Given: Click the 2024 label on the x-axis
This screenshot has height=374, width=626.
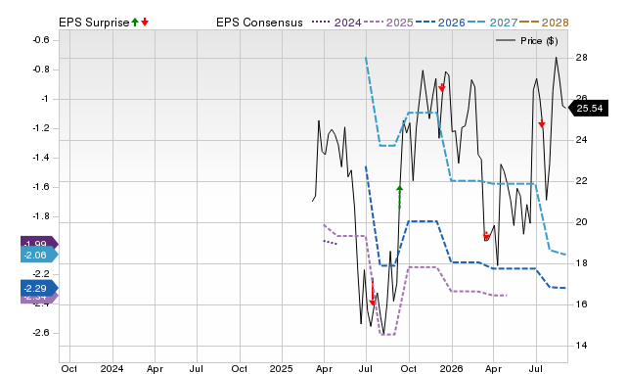Looking at the screenshot, I should (x=112, y=368).
